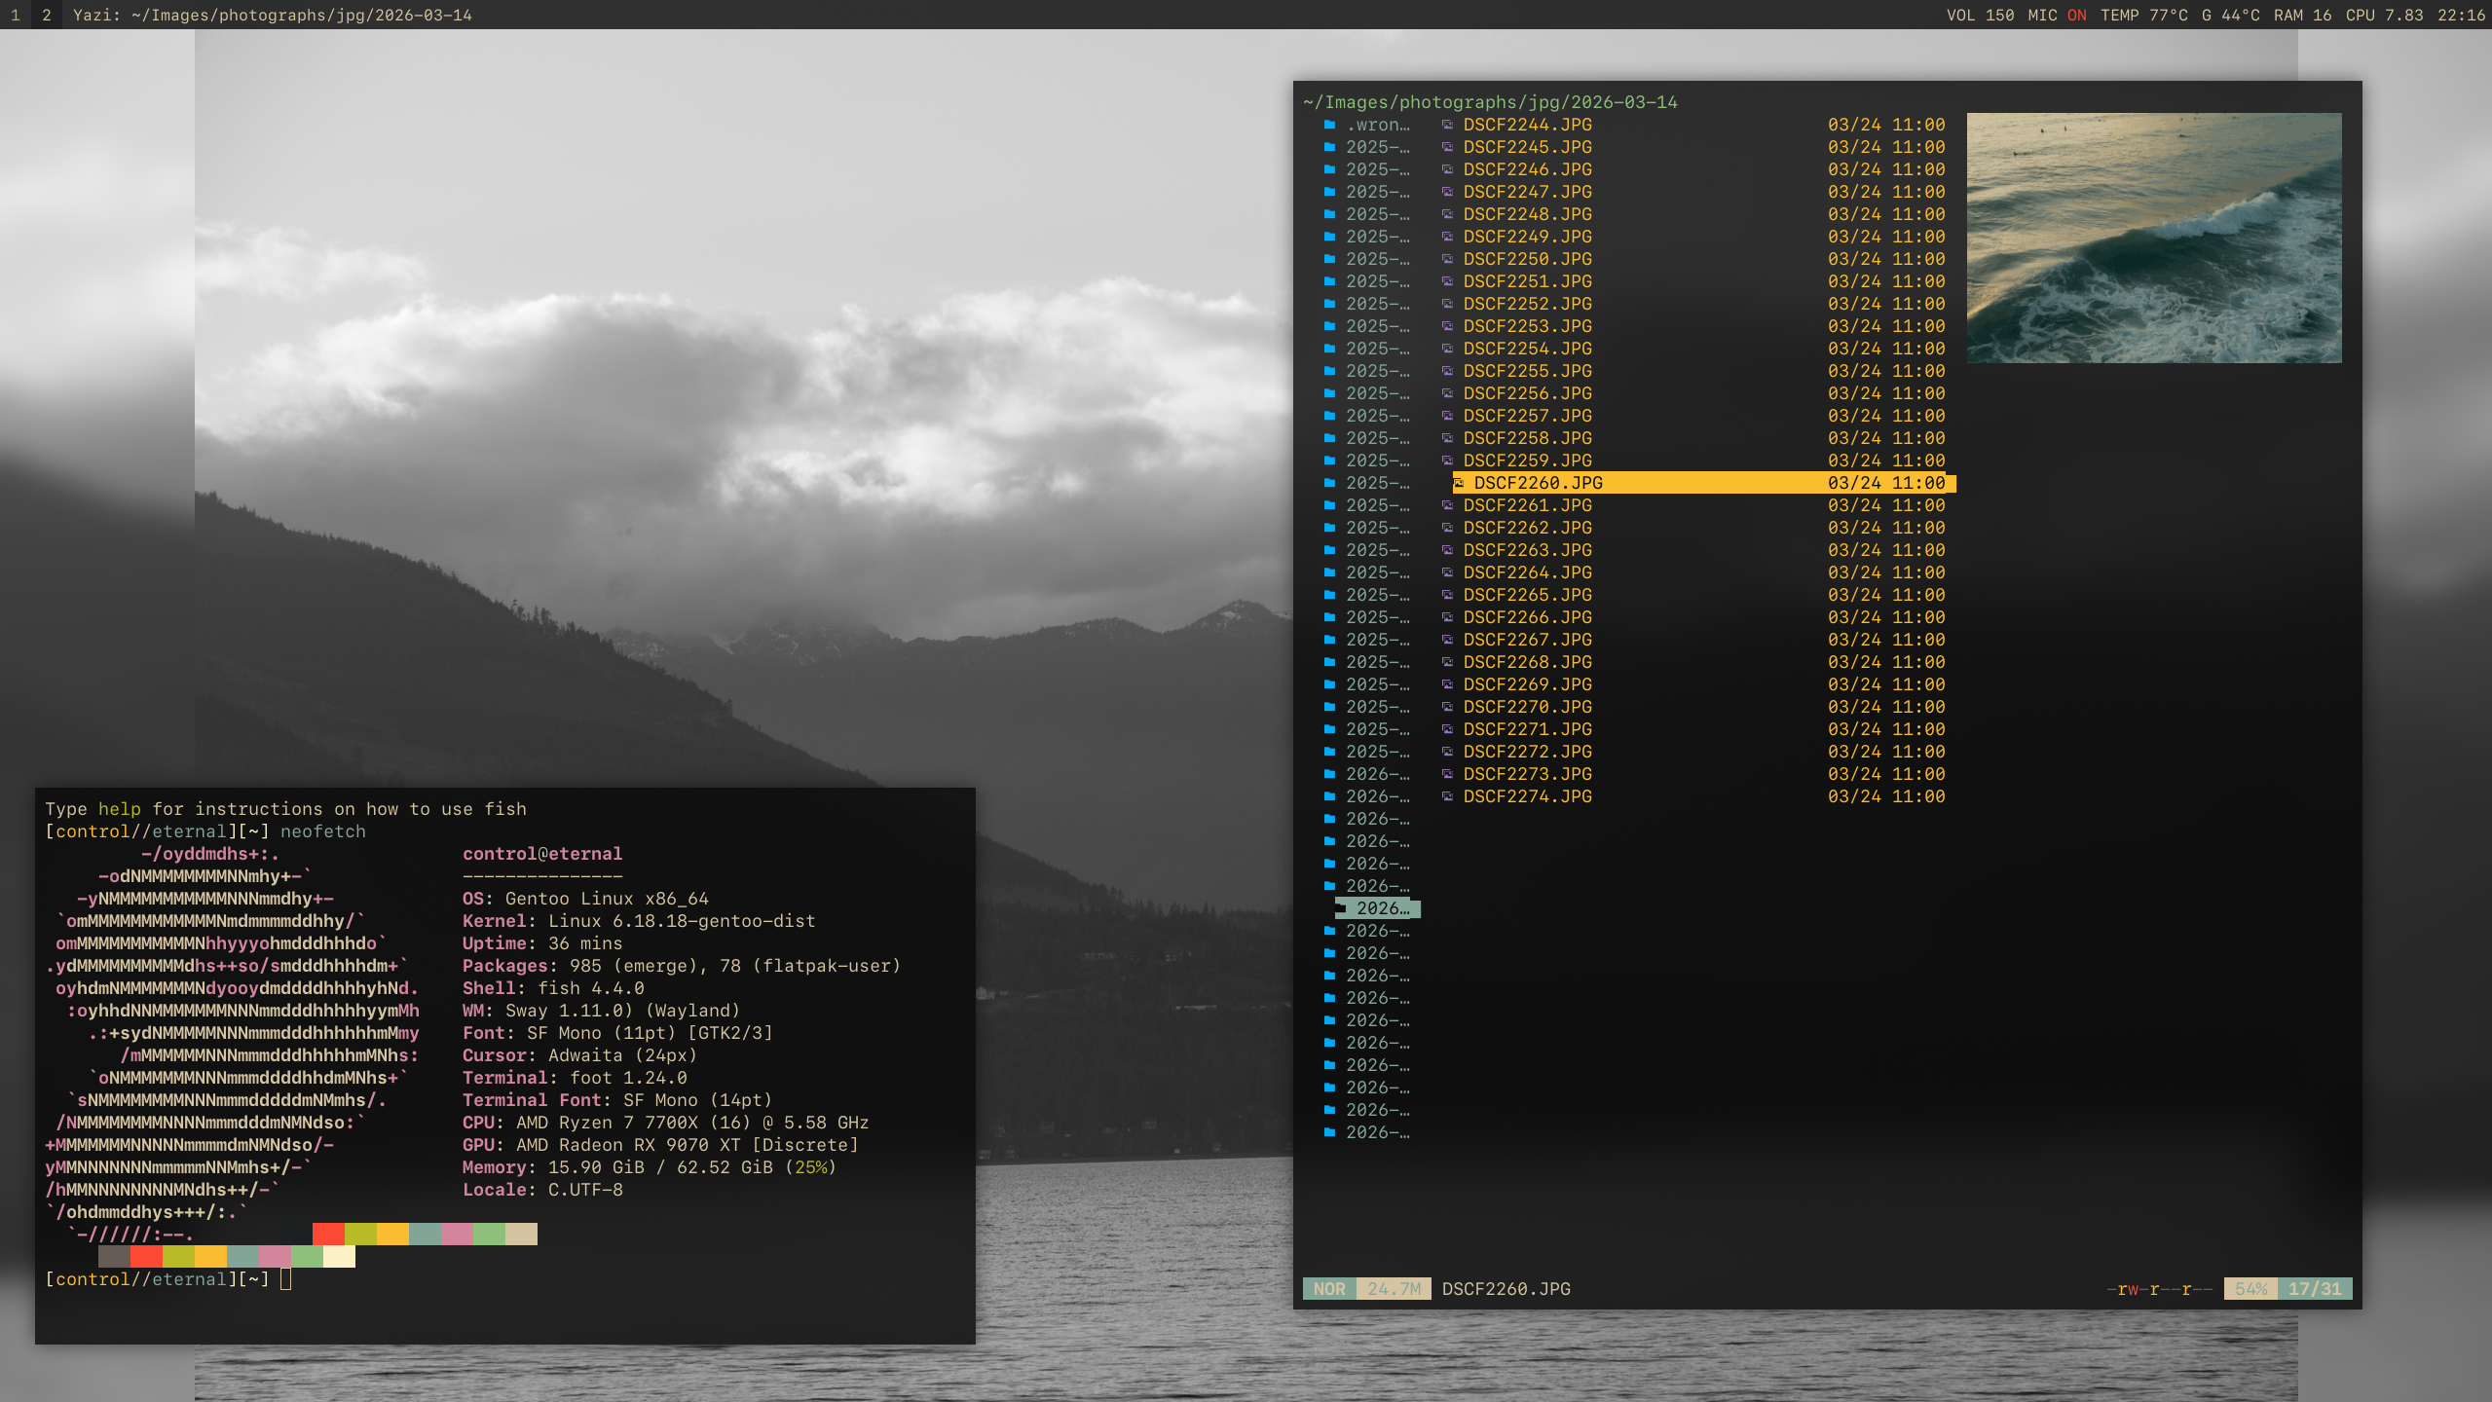Click the folder icon of the highlighted 2026 directory
Viewport: 2492px width, 1402px height.
(x=1341, y=908)
